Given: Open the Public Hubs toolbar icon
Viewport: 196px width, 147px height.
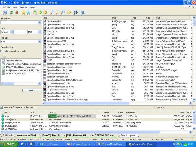Looking at the screenshot, I should pyautogui.click(x=5, y=13).
